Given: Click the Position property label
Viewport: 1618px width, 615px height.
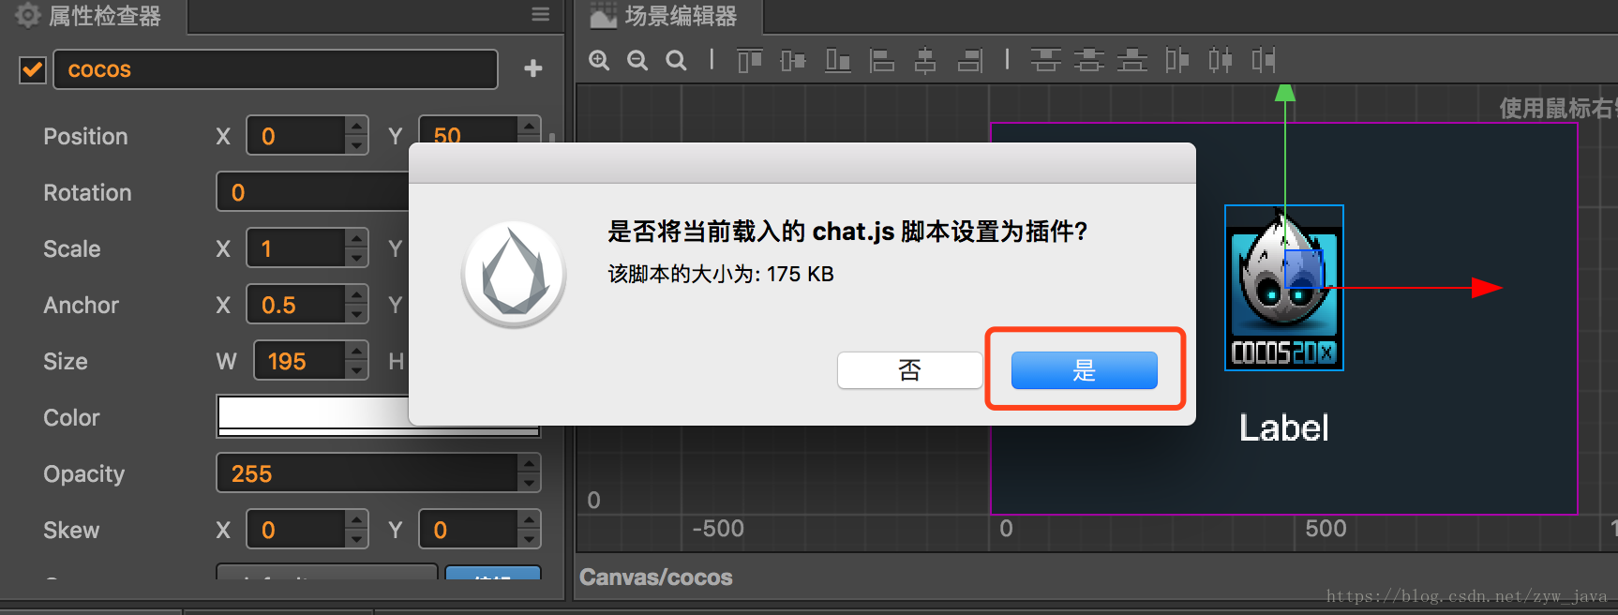Looking at the screenshot, I should (x=85, y=136).
